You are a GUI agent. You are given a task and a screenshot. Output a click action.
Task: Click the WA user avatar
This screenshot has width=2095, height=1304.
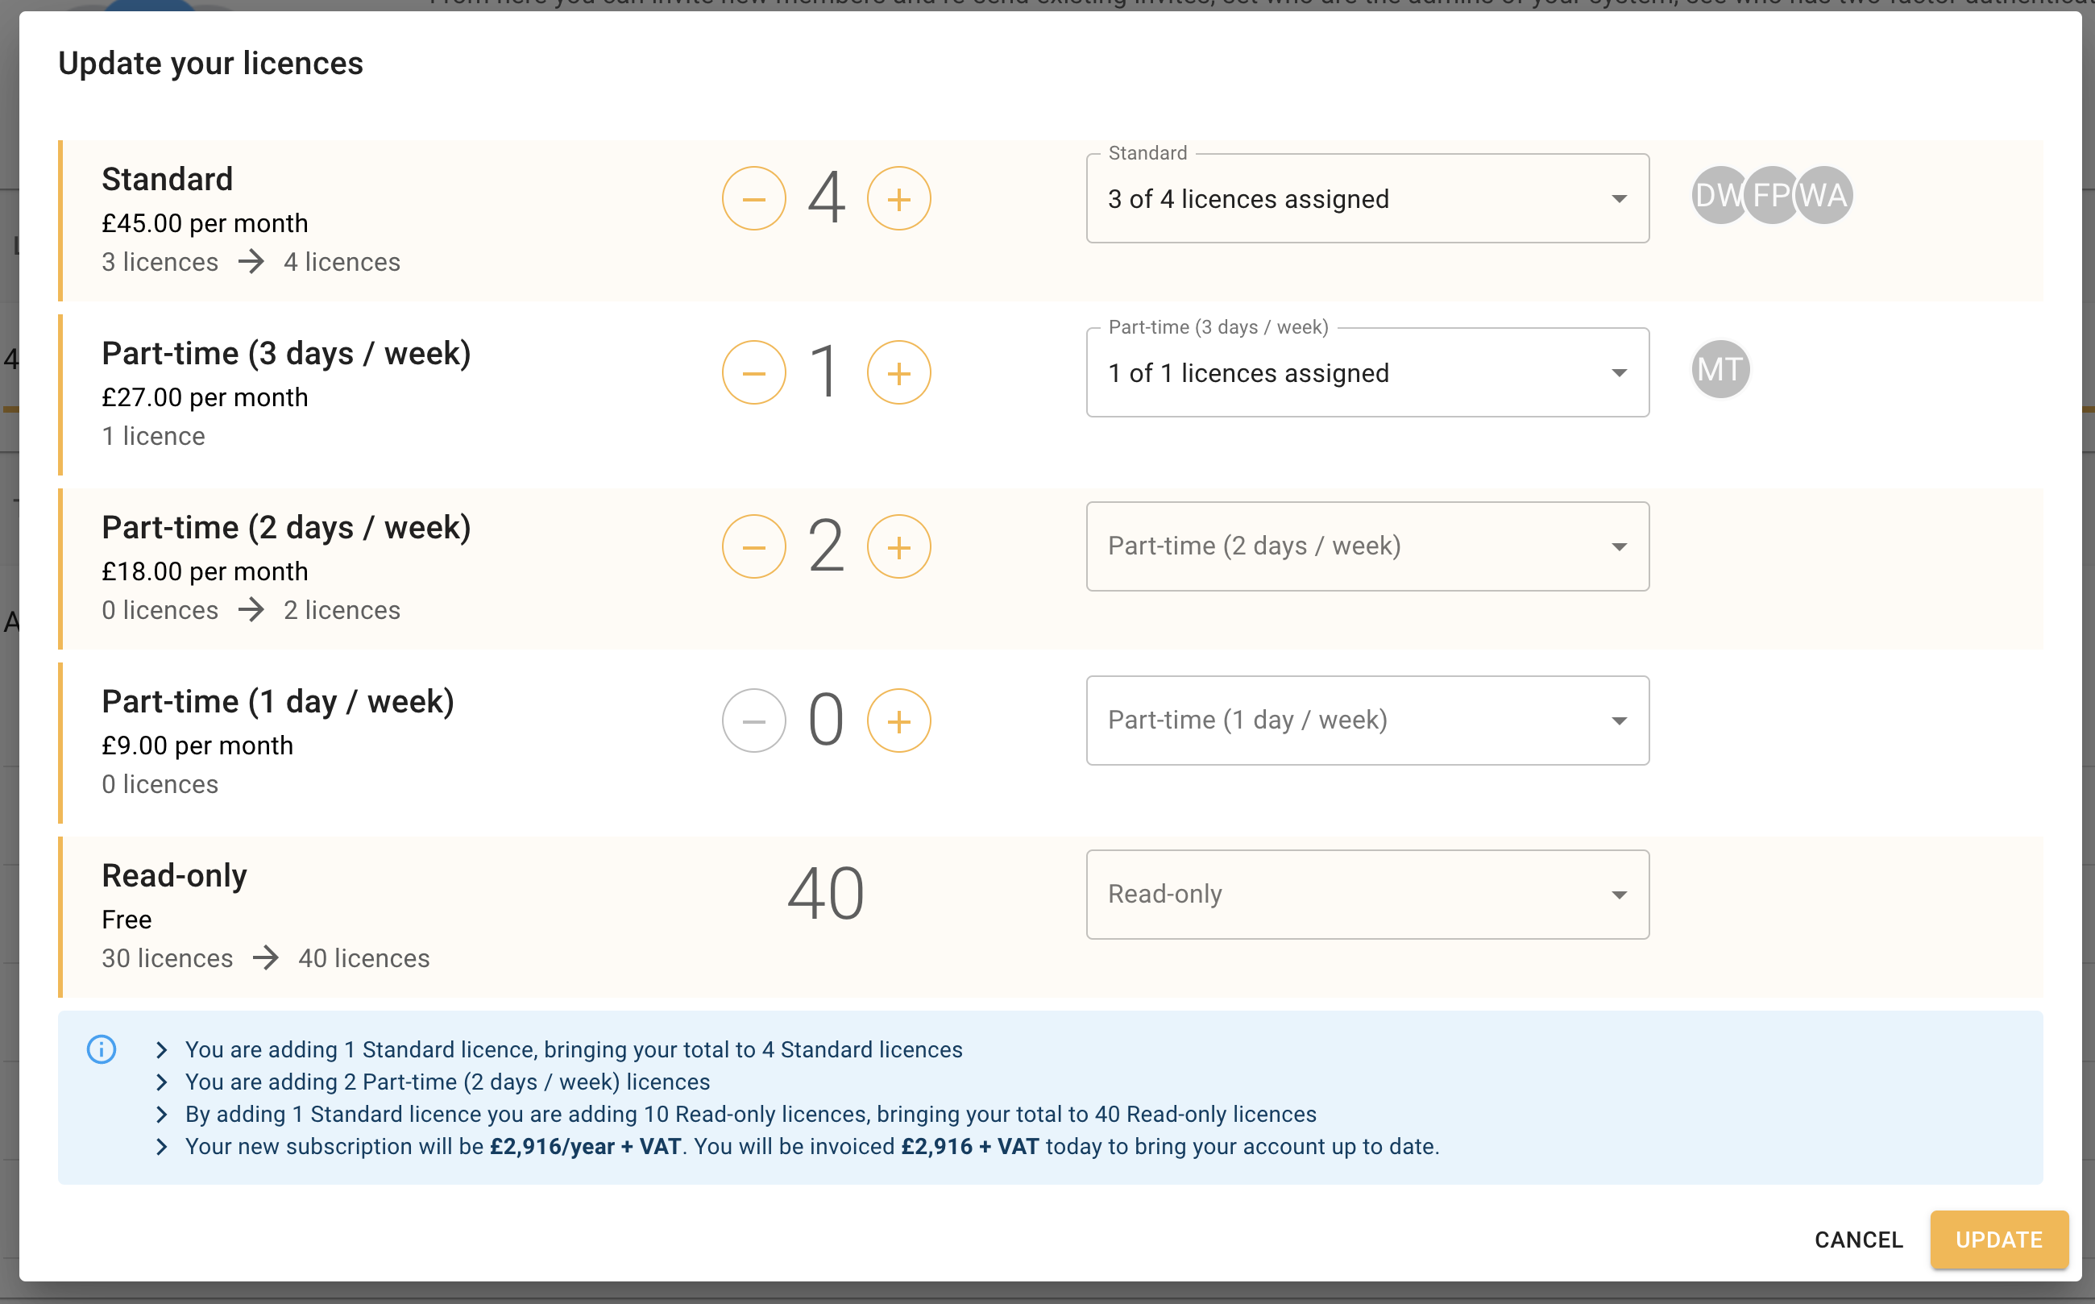pyautogui.click(x=1825, y=196)
